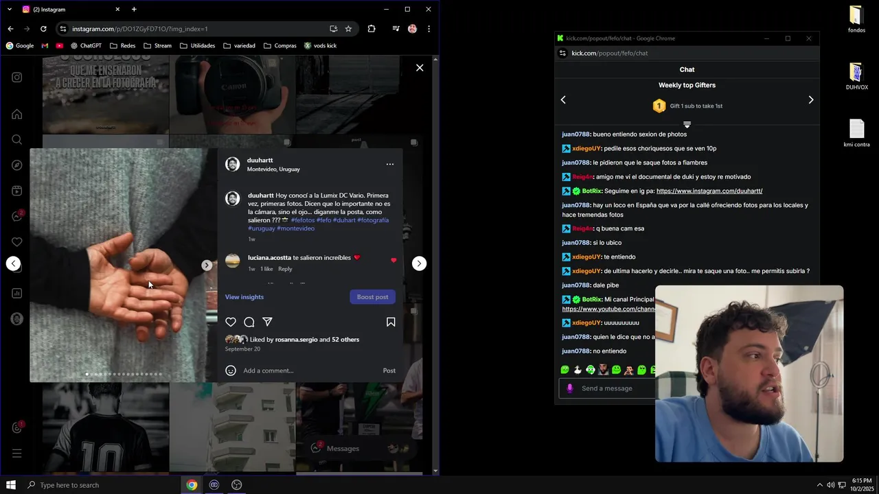Open the Google bookmark
879x494 pixels.
20,46
